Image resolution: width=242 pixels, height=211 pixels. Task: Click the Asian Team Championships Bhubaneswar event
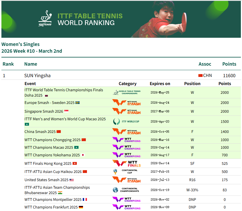click(57, 190)
